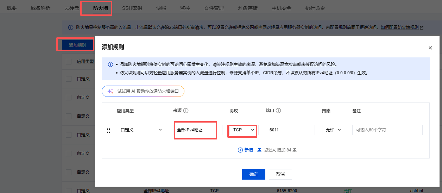Click the 6185-6200 port cell
The width and height of the screenshot is (442, 193).
coord(287,191)
